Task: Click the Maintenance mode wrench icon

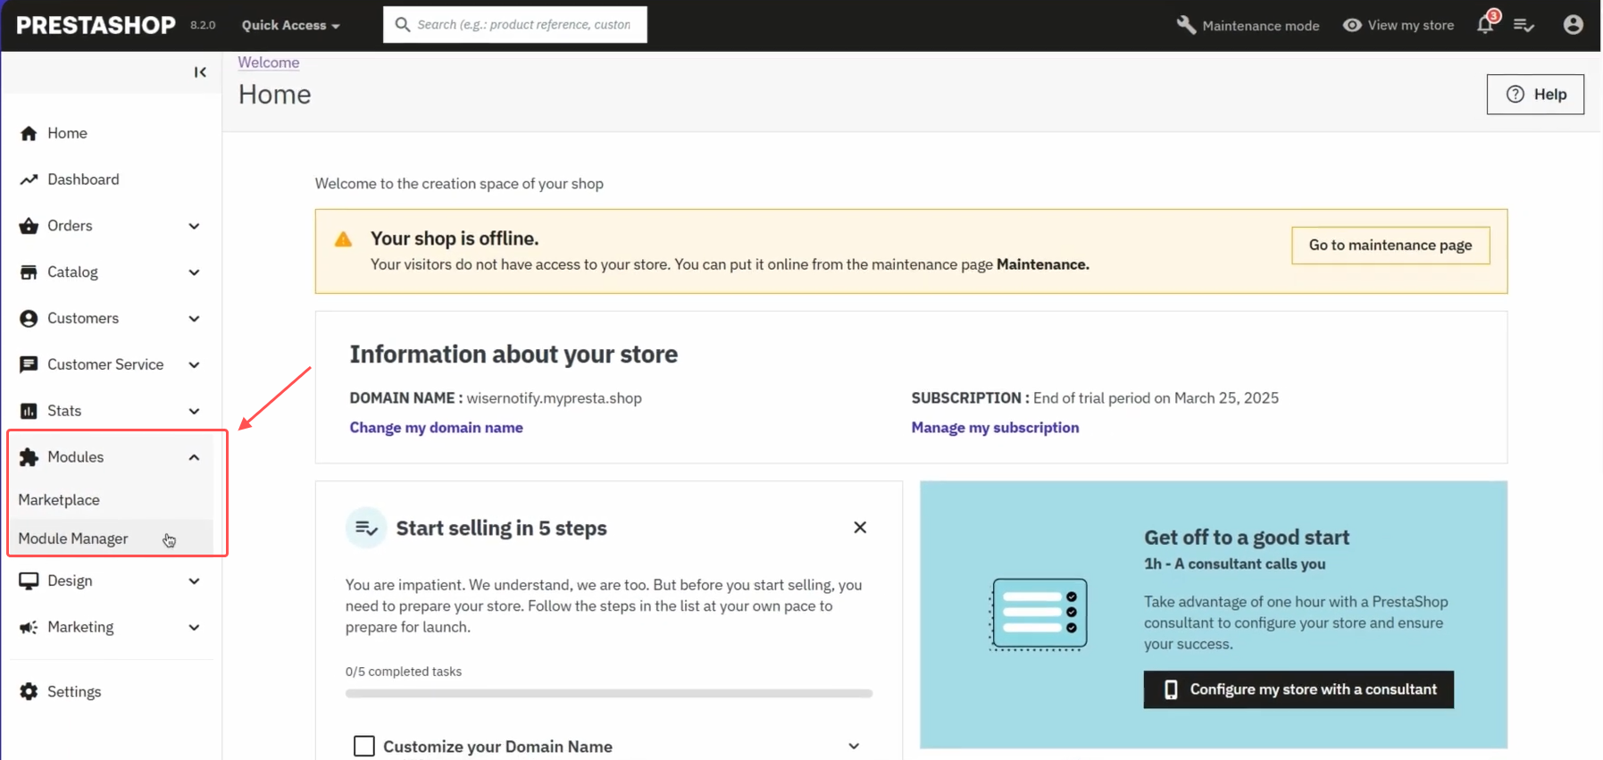Action: coord(1186,25)
